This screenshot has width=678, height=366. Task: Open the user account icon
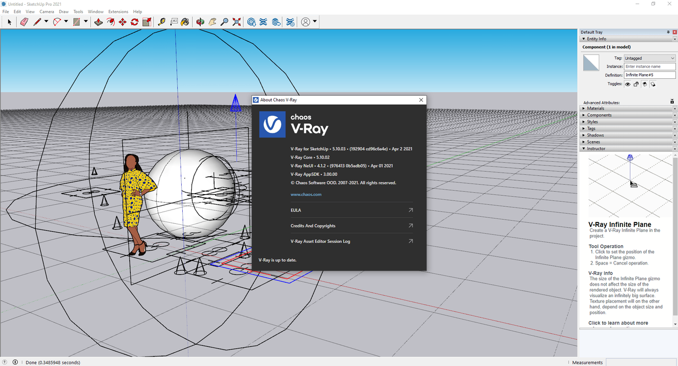point(306,22)
